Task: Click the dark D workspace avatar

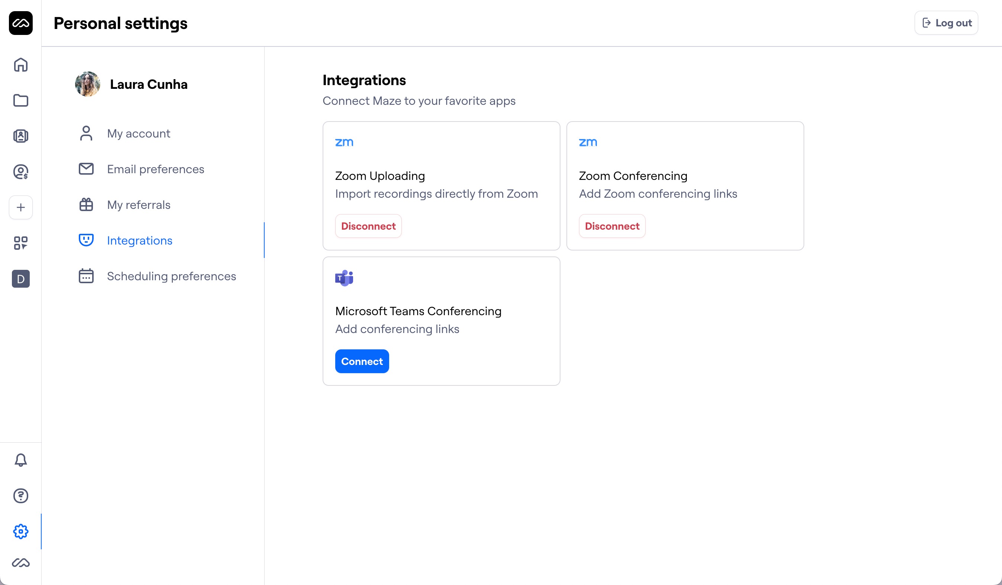Action: 20,279
